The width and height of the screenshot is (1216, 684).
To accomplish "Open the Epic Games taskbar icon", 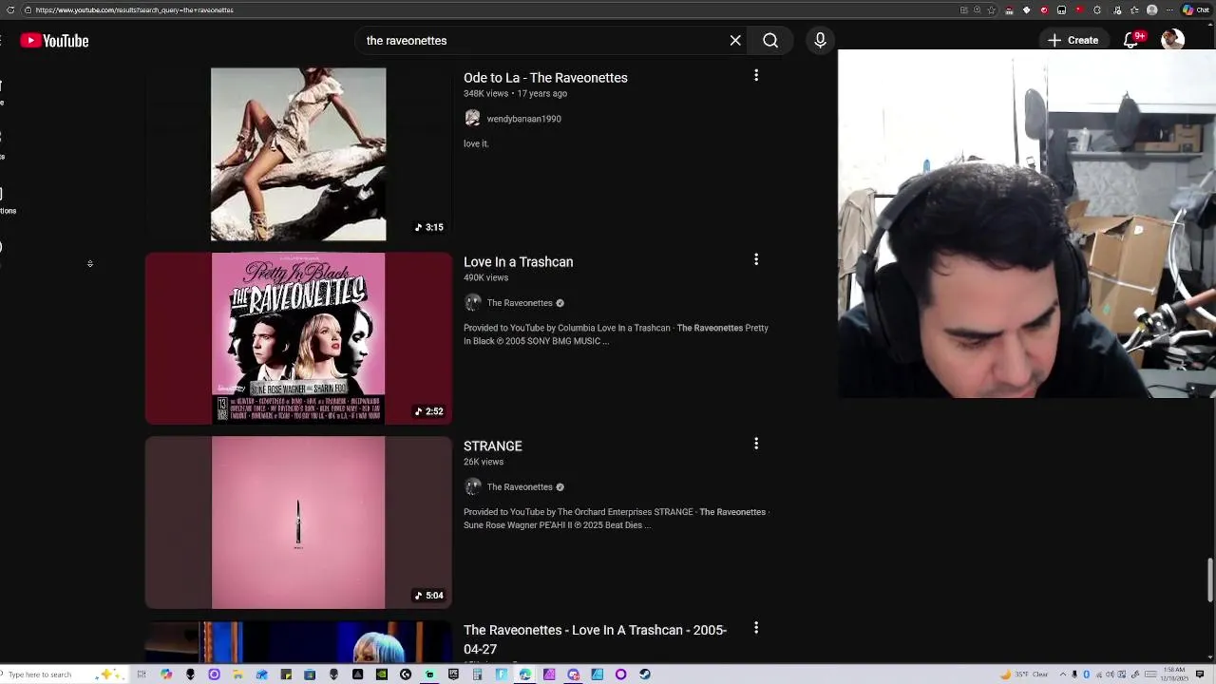I will click(453, 674).
